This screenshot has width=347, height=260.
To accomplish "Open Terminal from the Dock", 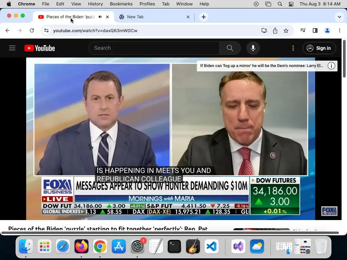I will tap(175, 246).
